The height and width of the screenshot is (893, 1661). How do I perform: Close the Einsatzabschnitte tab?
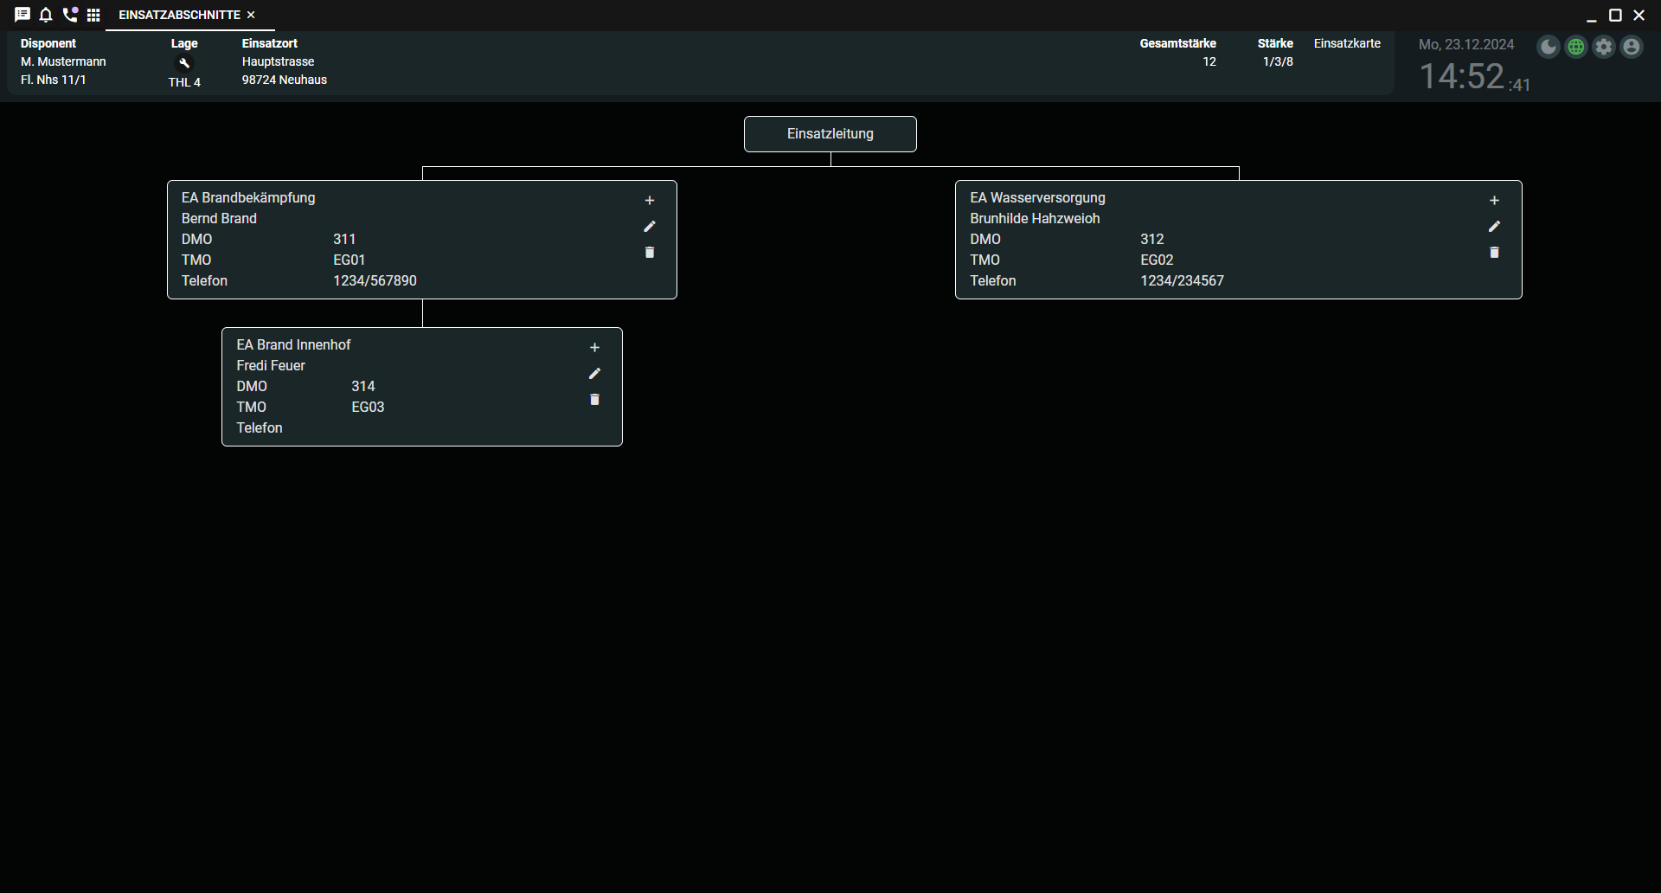point(251,15)
